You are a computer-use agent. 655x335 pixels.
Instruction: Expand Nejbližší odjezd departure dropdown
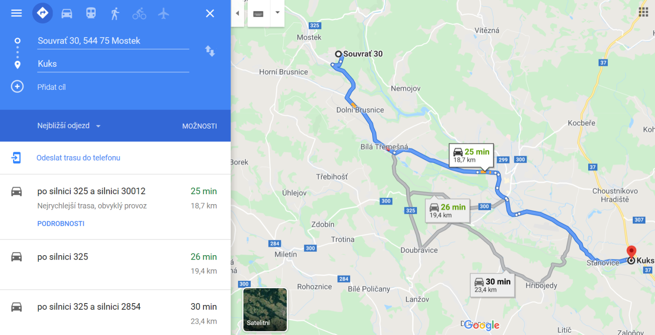tap(69, 126)
